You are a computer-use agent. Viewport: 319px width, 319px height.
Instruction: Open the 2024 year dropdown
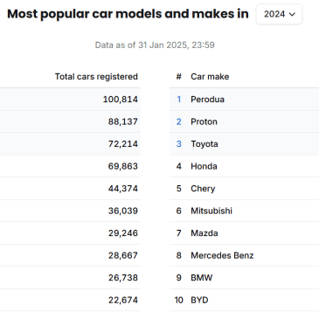pos(279,14)
